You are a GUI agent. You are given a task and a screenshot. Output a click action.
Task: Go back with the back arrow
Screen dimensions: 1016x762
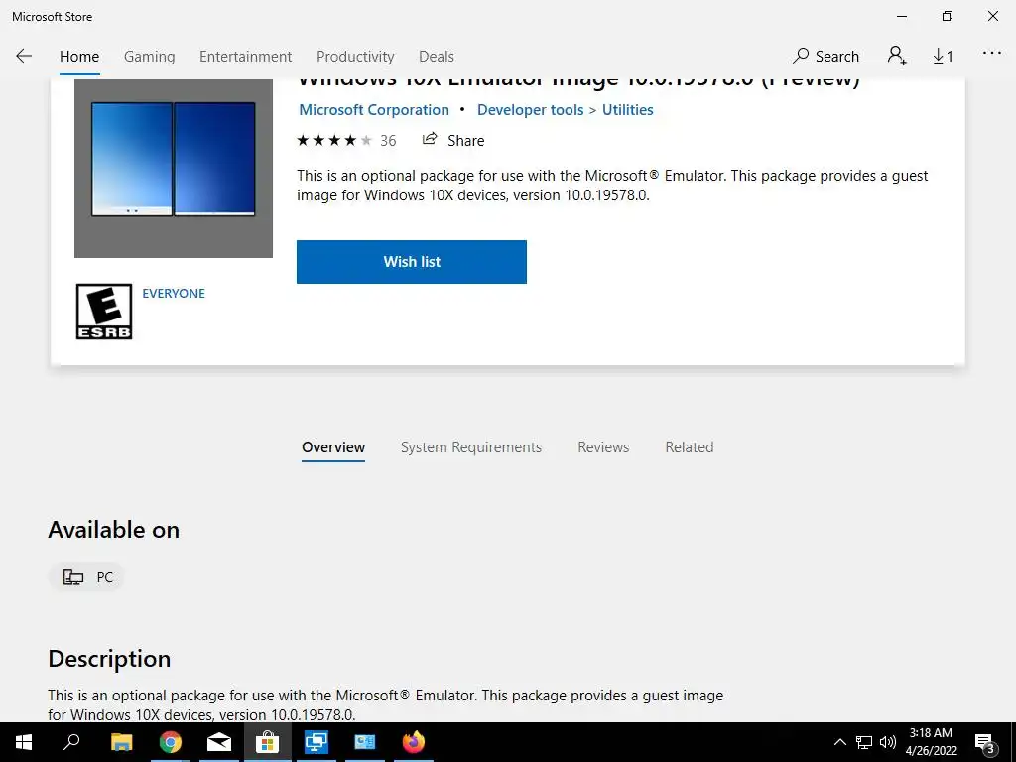pyautogui.click(x=24, y=56)
